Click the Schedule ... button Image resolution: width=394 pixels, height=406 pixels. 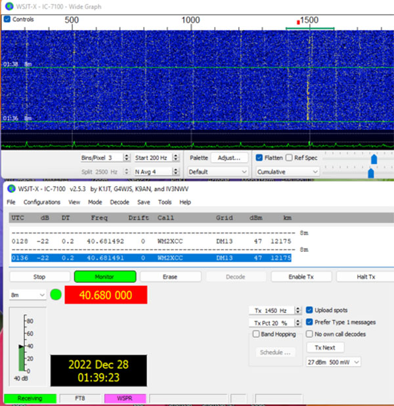click(x=275, y=352)
